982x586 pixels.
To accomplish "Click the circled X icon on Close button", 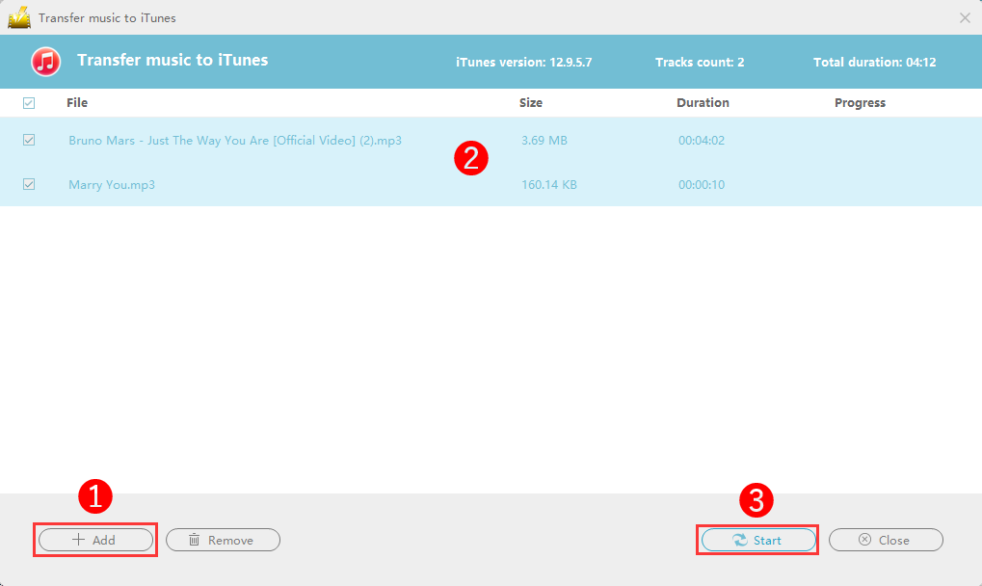I will click(x=864, y=540).
